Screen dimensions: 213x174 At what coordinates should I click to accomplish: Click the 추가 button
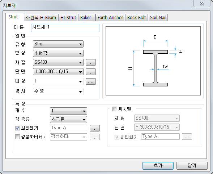[158, 166]
